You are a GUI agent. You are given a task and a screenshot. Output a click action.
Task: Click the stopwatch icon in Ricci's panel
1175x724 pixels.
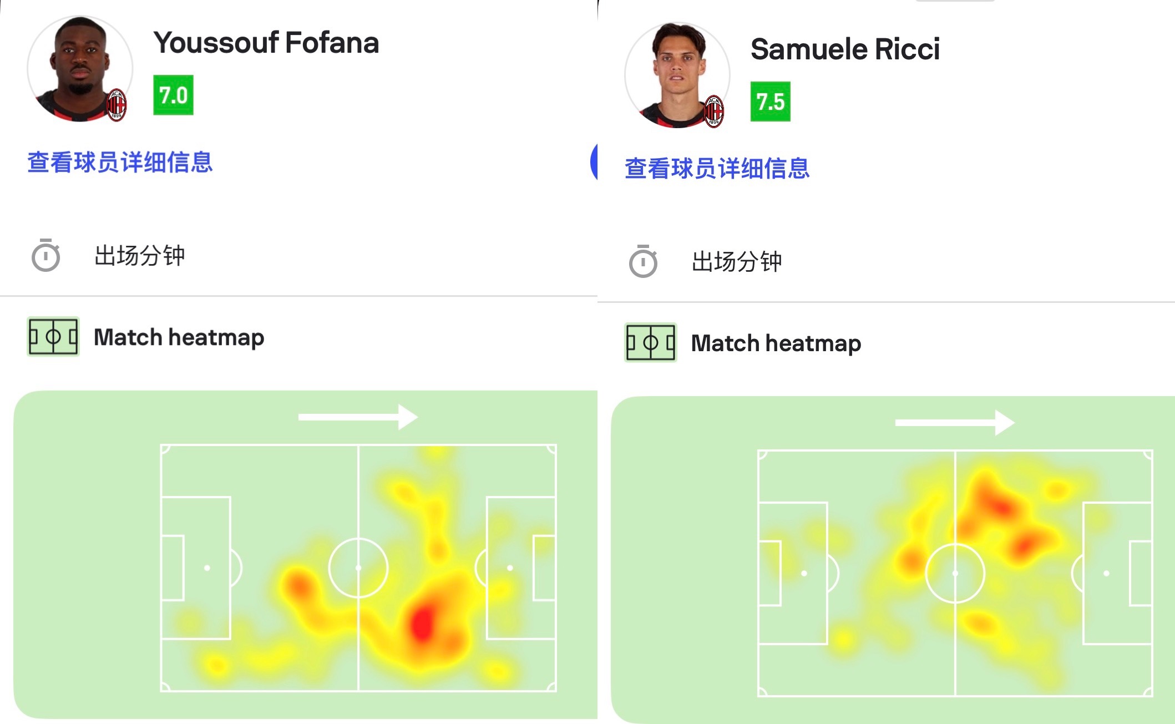tap(643, 262)
